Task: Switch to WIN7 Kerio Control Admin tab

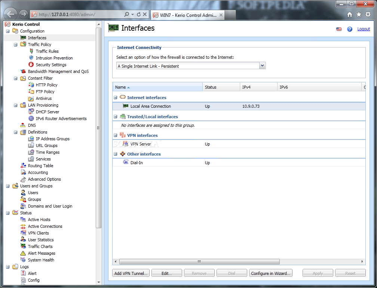Action: [x=188, y=15]
